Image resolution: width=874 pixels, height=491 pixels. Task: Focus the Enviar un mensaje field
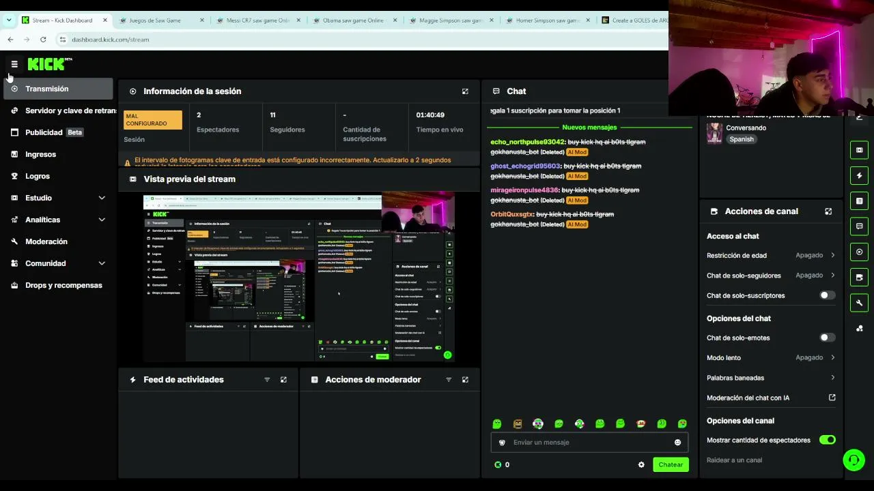point(589,443)
